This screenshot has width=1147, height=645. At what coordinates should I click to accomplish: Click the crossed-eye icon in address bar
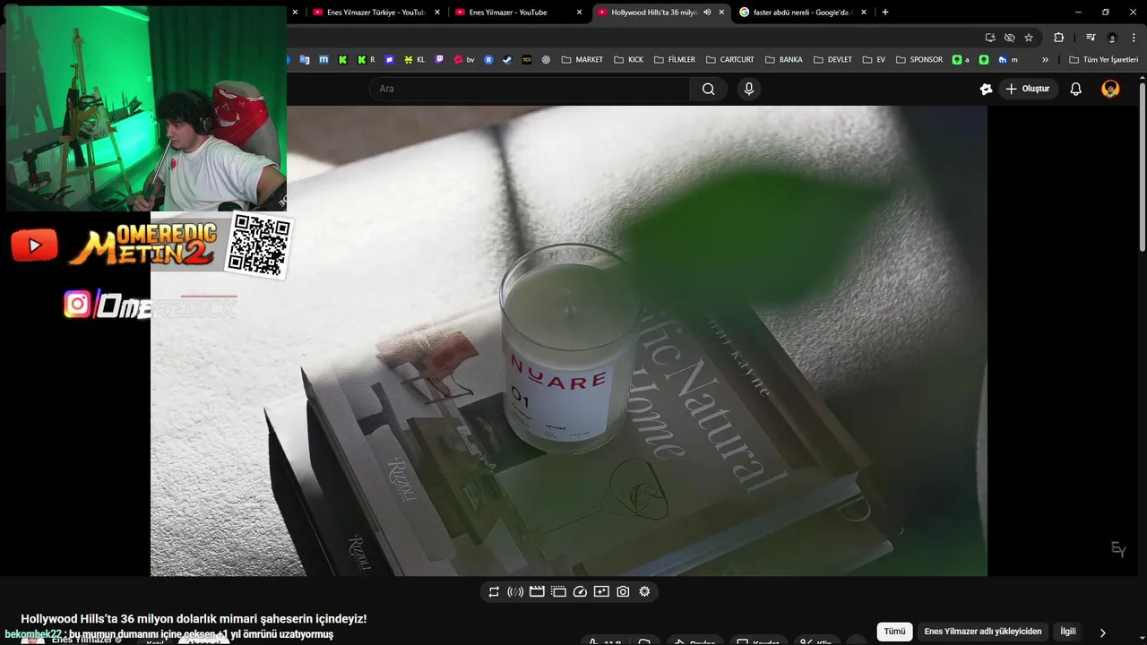[x=1009, y=38]
